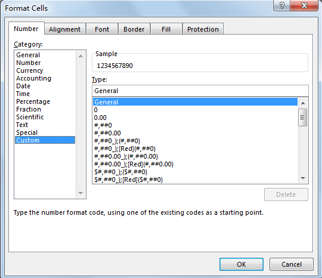Open the Font tab
This screenshot has height=278, width=322.
click(x=102, y=29)
